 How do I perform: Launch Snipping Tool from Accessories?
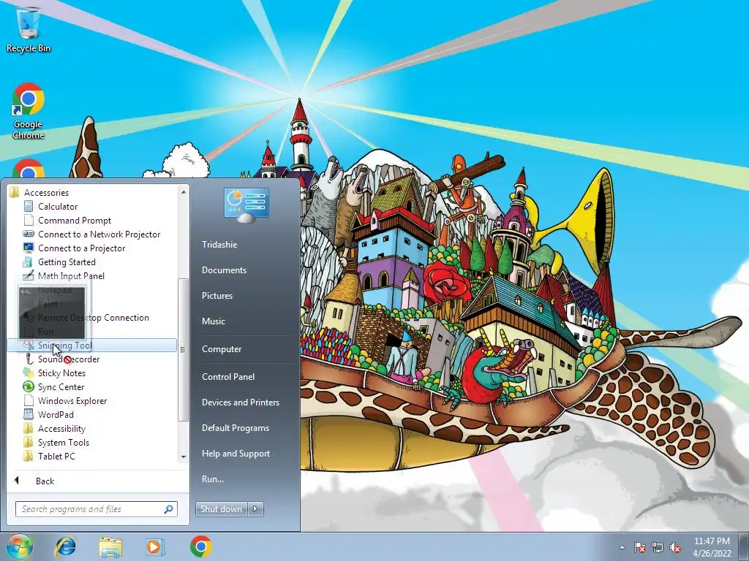(91, 345)
